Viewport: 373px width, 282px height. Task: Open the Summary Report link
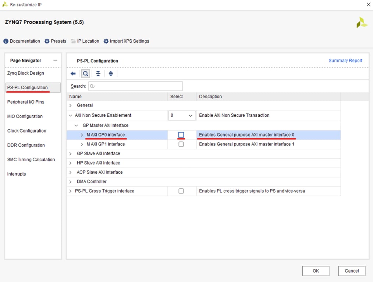tap(345, 61)
